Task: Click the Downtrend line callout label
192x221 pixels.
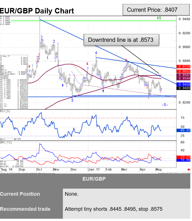Action: 121,40
